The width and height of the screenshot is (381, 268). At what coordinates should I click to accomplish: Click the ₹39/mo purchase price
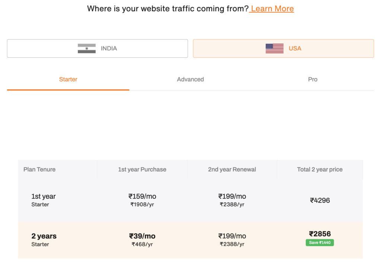pos(142,236)
